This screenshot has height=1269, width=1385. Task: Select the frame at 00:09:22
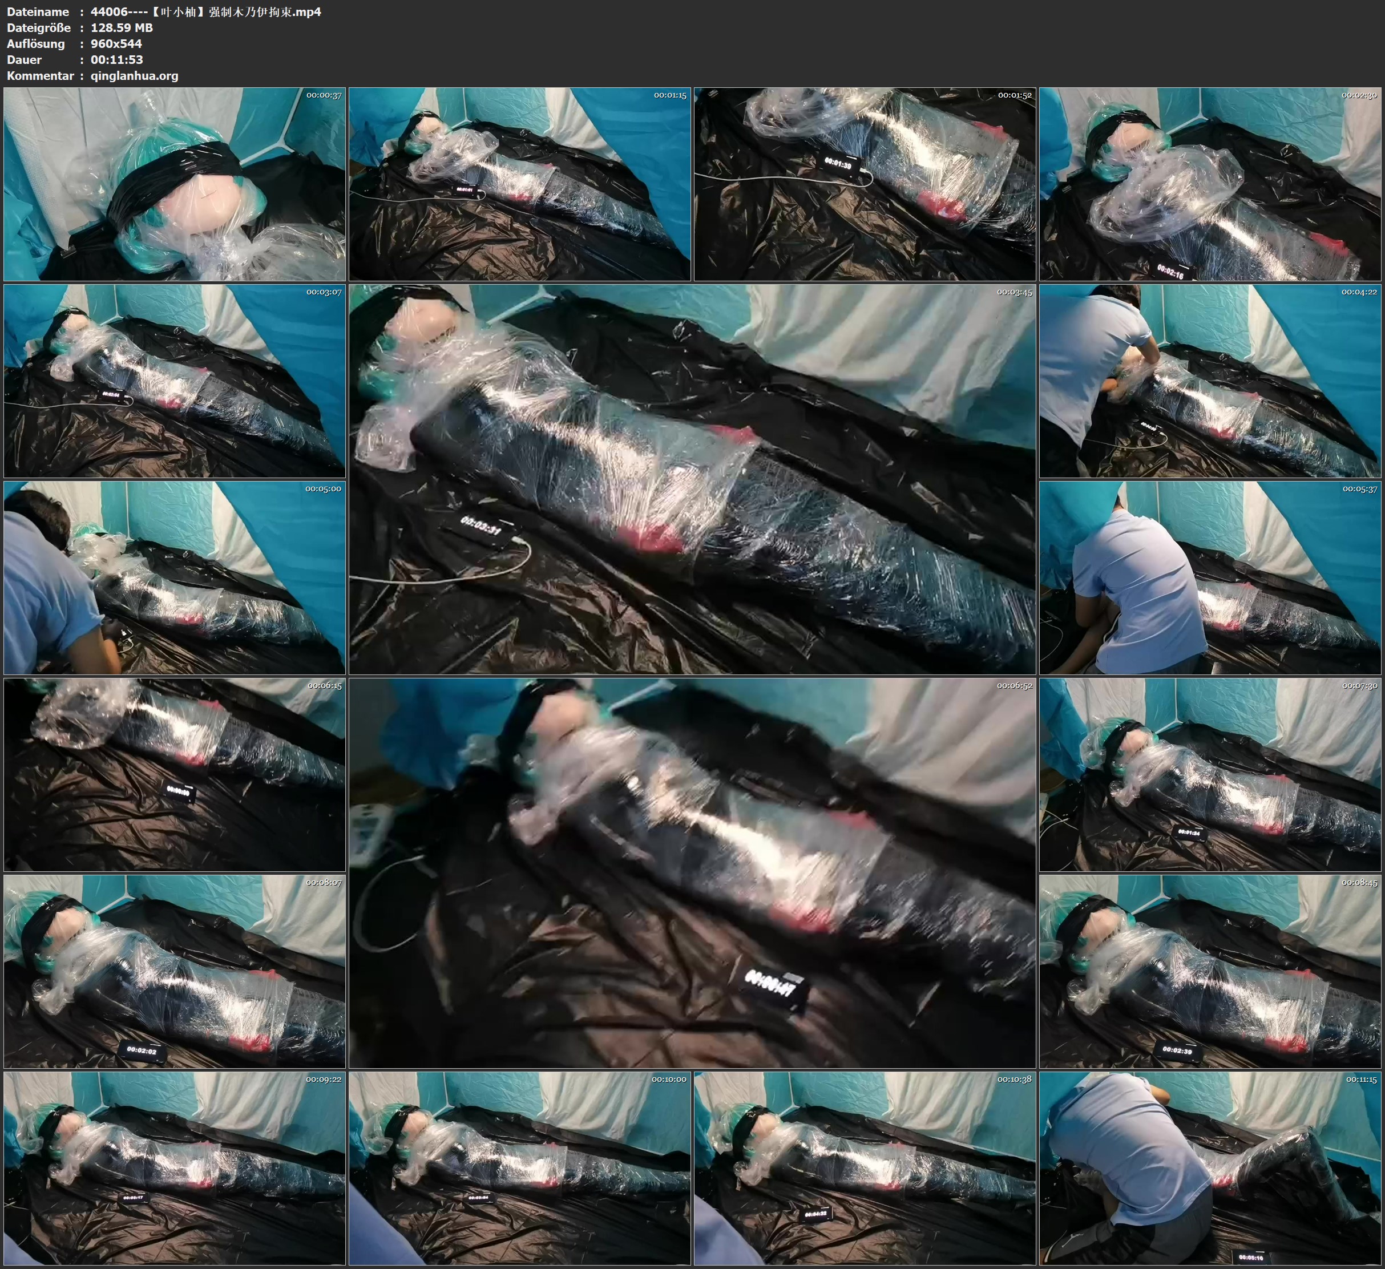click(175, 1168)
